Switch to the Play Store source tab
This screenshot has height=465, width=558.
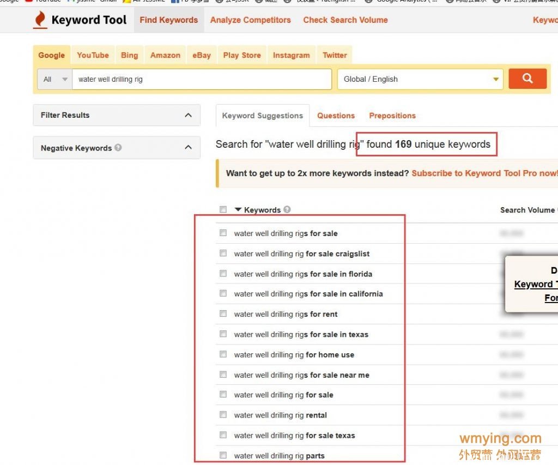[x=242, y=55]
